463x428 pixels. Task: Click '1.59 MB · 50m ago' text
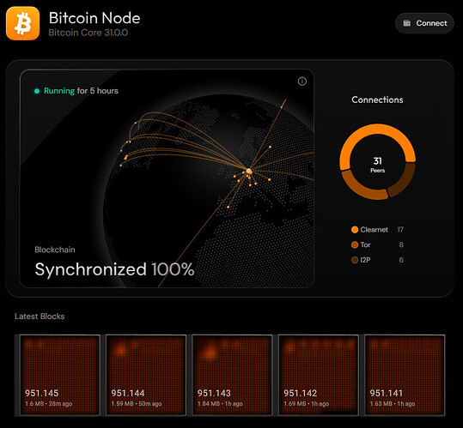136,404
